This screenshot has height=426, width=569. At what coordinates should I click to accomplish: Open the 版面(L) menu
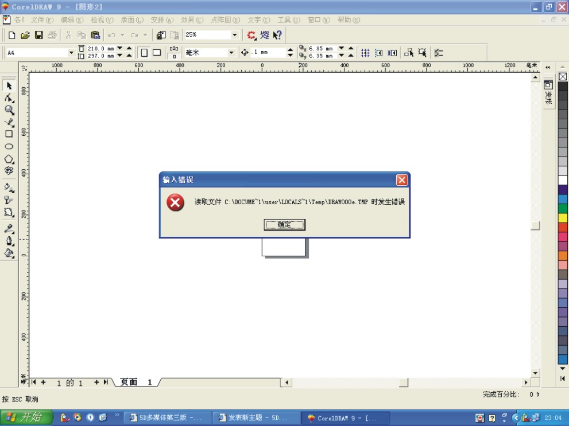pos(132,20)
